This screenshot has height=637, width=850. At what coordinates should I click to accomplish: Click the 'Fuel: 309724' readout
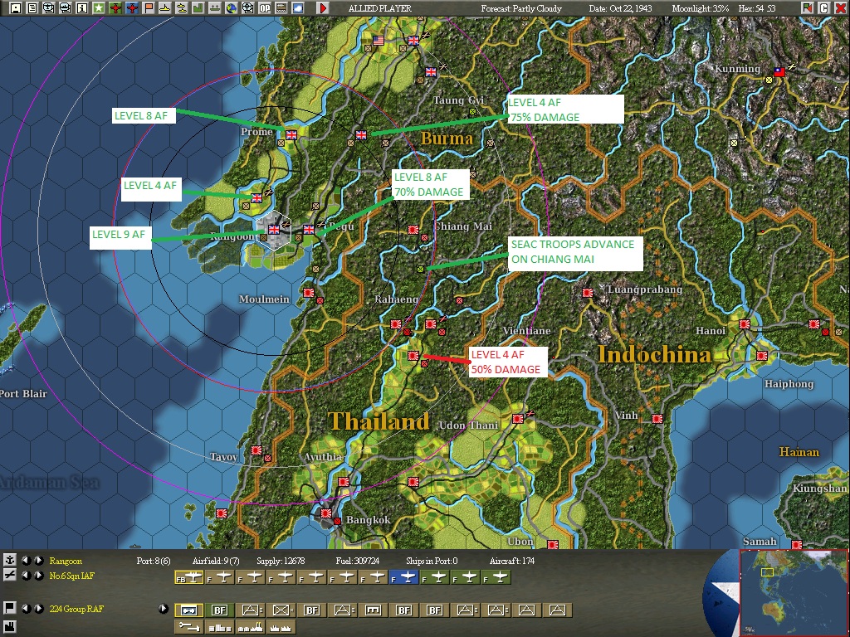(358, 561)
